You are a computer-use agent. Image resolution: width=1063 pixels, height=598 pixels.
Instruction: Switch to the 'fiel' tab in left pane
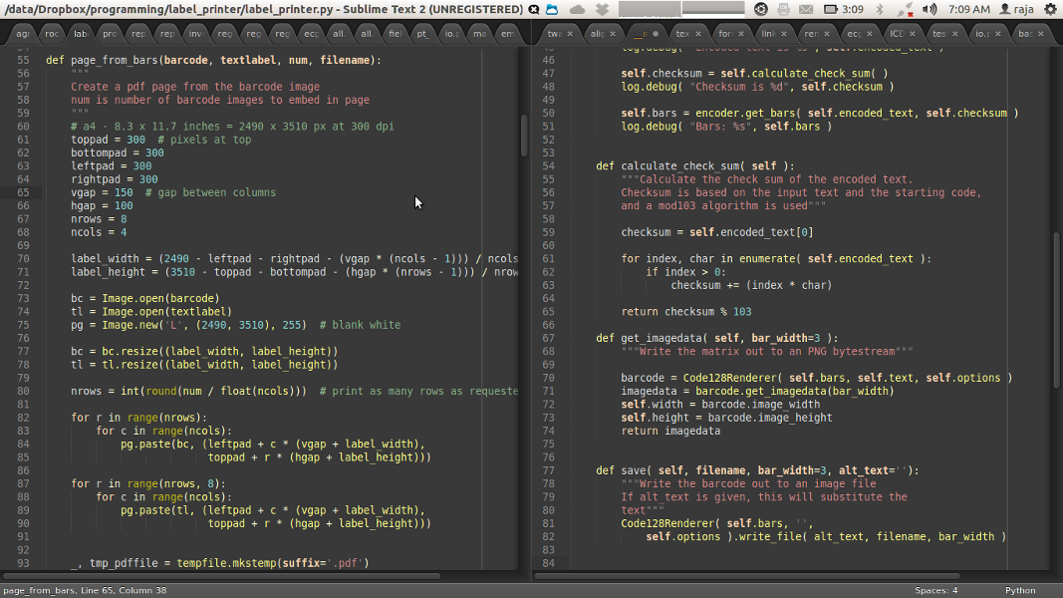pos(396,33)
